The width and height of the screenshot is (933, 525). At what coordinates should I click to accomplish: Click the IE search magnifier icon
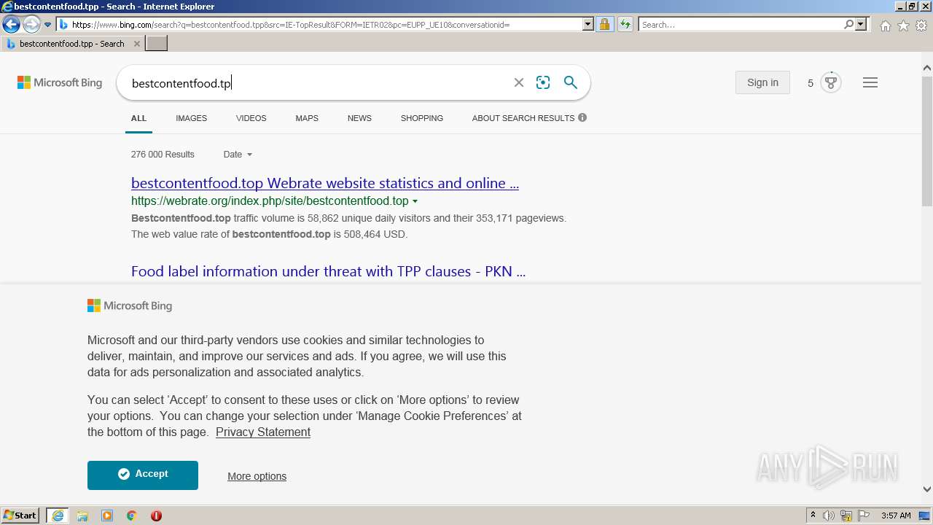pos(848,25)
